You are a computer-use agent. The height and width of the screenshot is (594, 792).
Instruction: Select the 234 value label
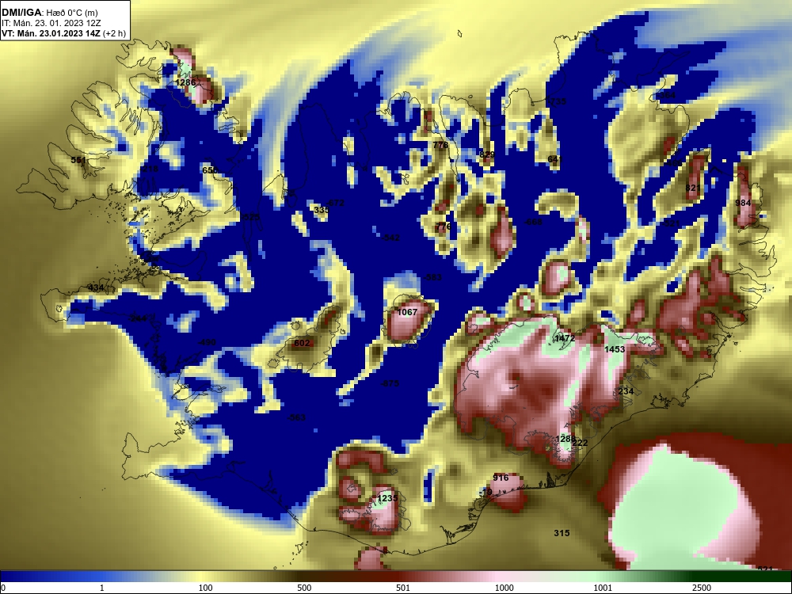pyautogui.click(x=626, y=391)
